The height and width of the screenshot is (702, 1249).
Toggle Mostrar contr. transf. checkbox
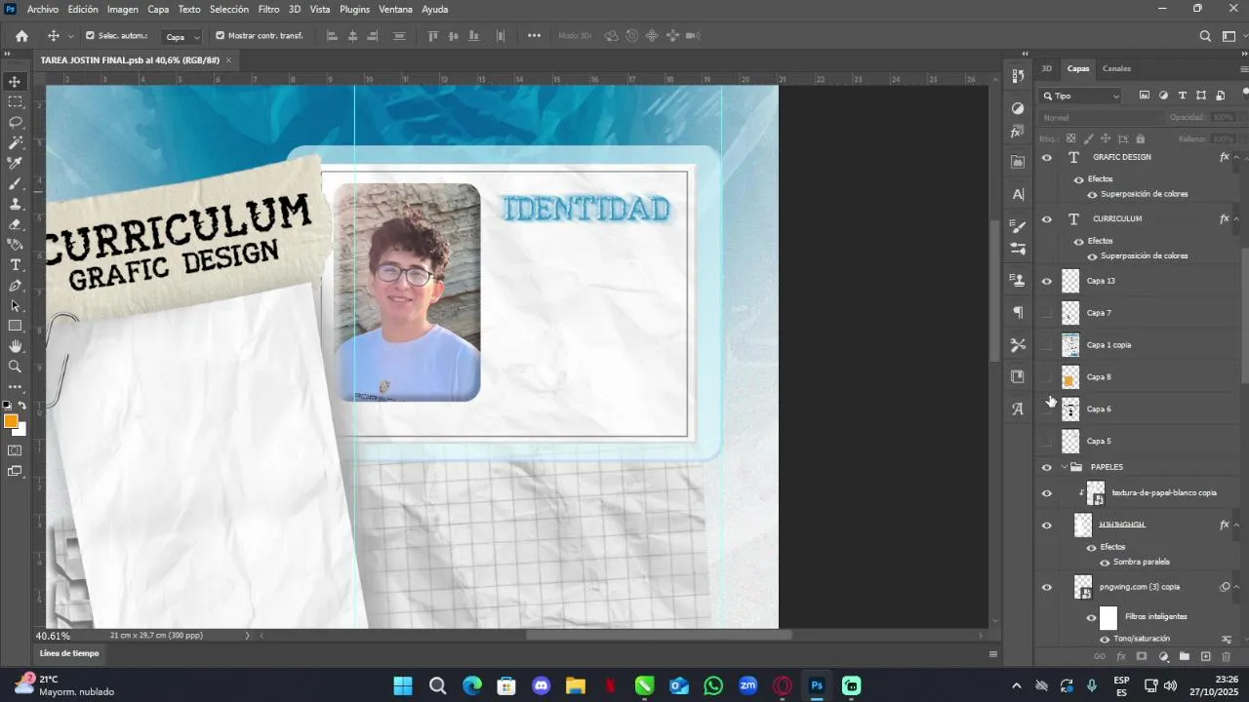click(x=220, y=36)
